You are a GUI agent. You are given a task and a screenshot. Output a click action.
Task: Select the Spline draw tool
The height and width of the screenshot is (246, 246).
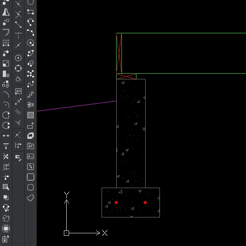coord(31,84)
